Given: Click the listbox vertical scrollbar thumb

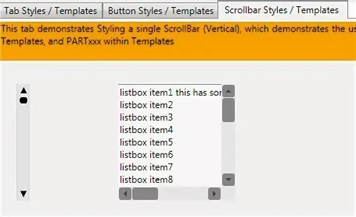Looking at the screenshot, I should coord(228,110).
